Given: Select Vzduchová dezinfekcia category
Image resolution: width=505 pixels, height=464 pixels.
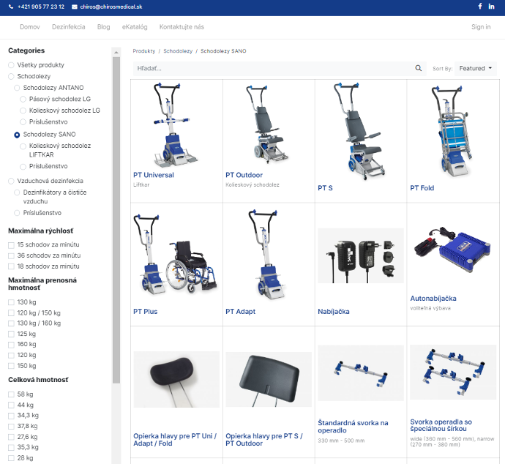Looking at the screenshot, I should 11,181.
